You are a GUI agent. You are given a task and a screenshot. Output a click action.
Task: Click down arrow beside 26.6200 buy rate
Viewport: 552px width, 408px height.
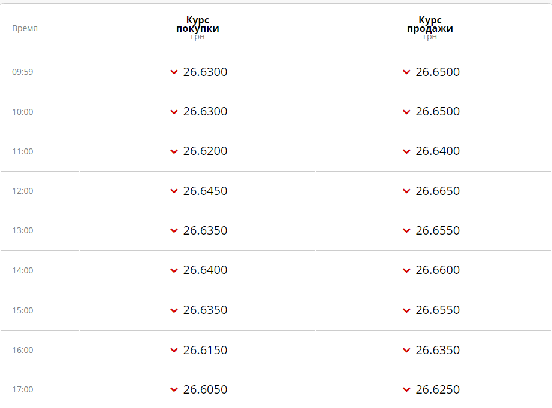tap(174, 151)
